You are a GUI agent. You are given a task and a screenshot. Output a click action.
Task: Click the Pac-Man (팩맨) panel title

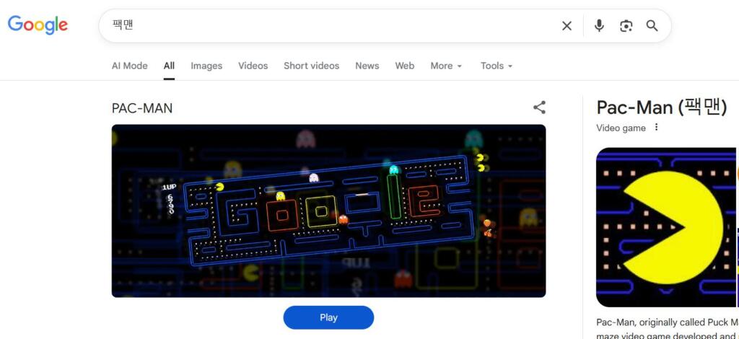click(661, 107)
